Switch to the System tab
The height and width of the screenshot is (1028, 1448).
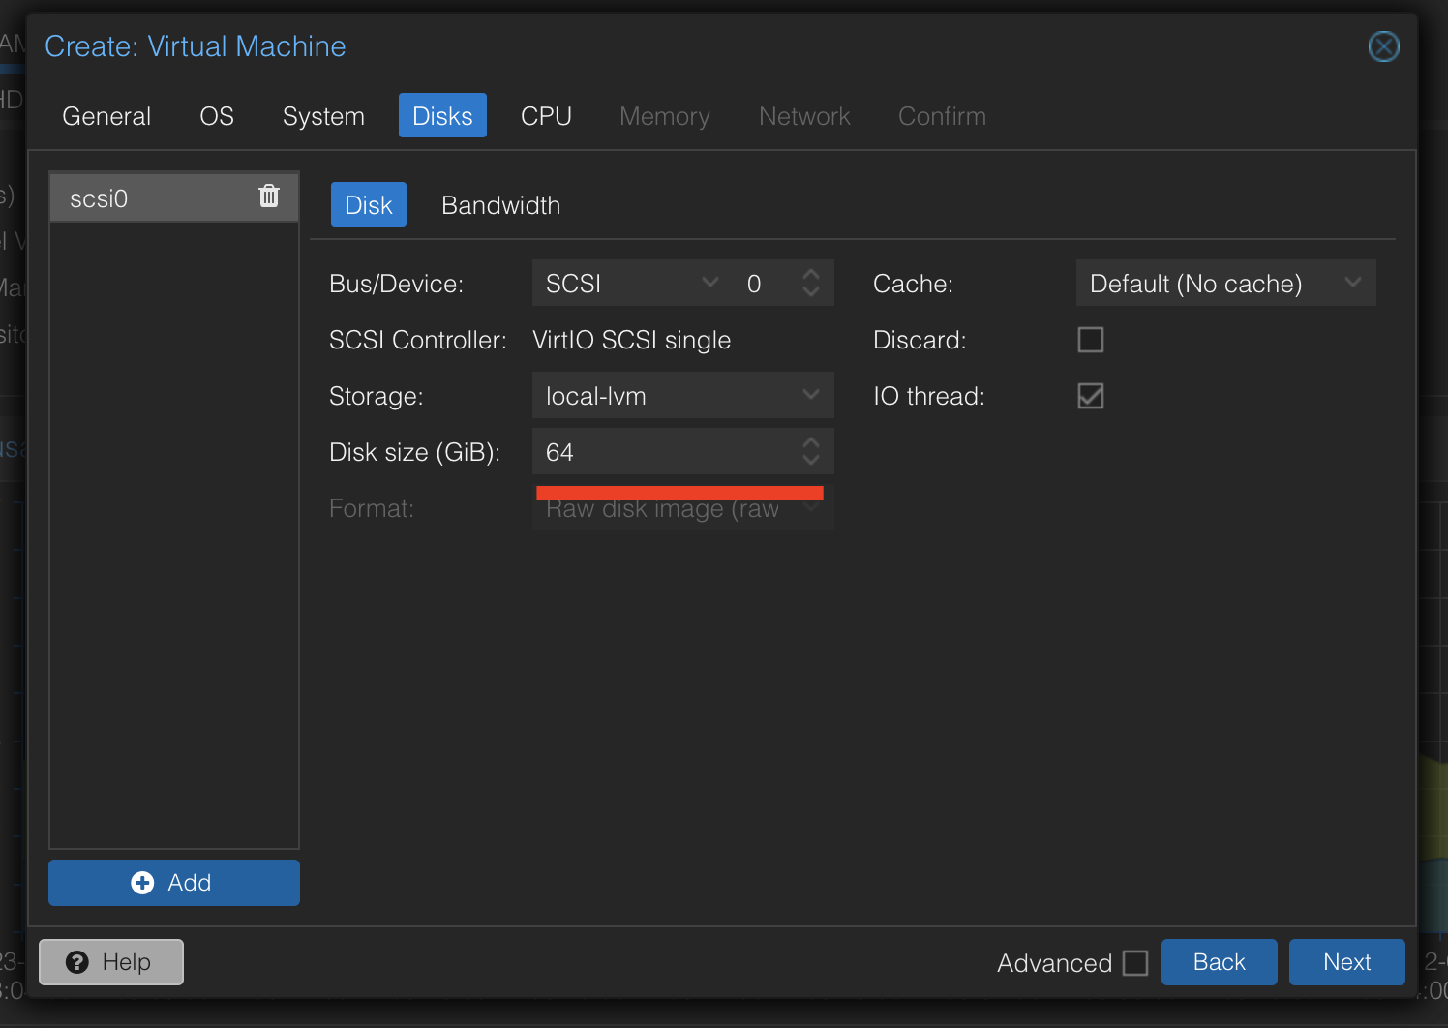tap(323, 116)
